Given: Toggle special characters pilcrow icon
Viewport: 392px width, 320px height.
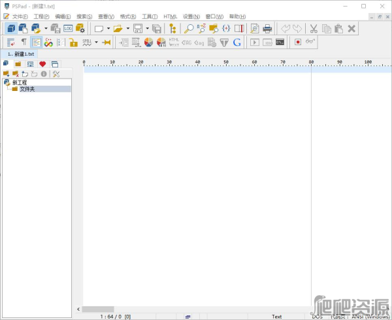Looking at the screenshot, I should 24,42.
